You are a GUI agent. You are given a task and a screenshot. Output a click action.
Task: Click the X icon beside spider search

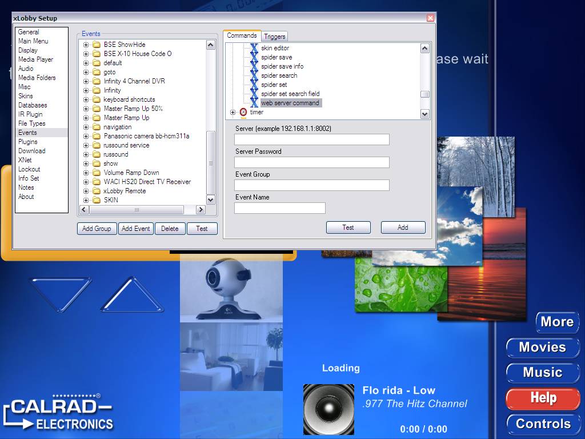(x=254, y=75)
